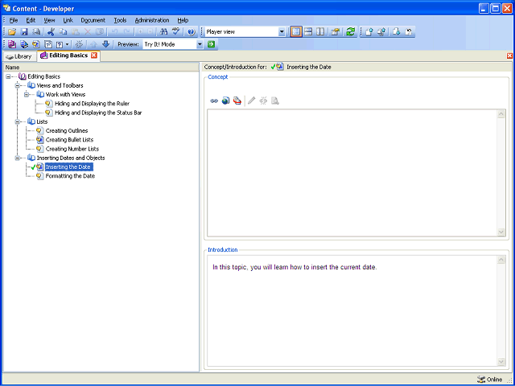Open the Administration menu
The width and height of the screenshot is (515, 386).
pyautogui.click(x=152, y=20)
